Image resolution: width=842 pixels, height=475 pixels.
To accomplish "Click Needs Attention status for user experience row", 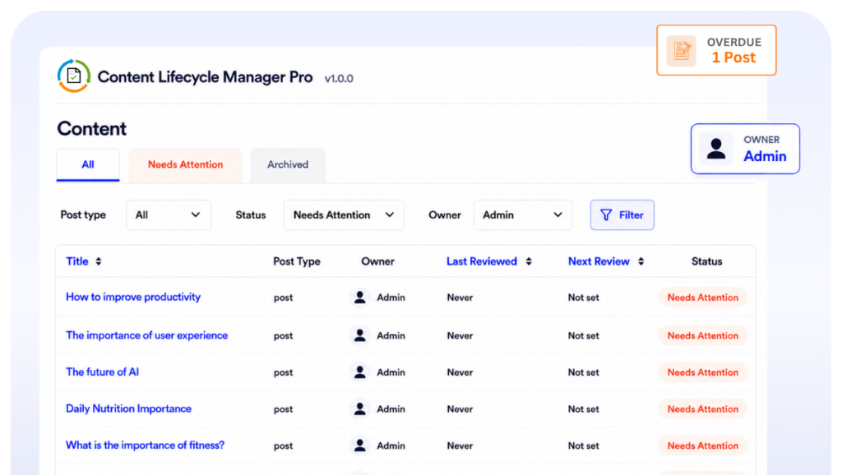I will point(702,335).
